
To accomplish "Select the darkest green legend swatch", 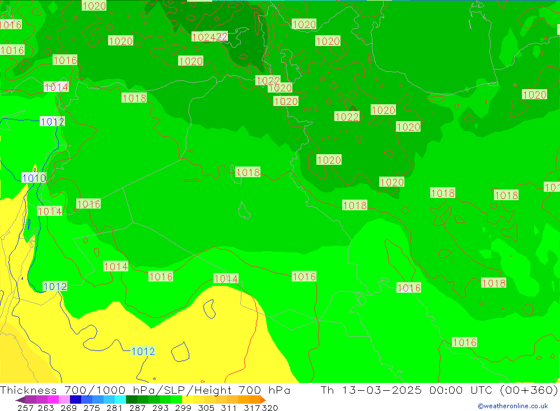I will pos(132,400).
